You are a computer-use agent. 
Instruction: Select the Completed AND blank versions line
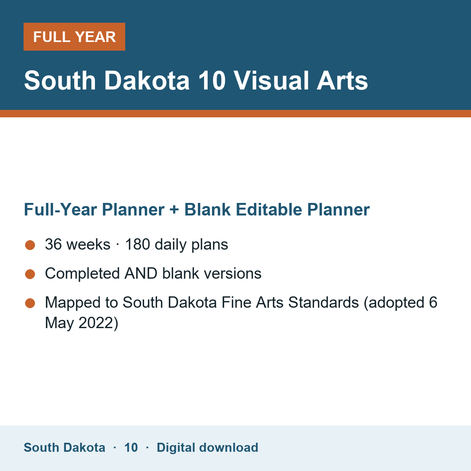pos(153,274)
